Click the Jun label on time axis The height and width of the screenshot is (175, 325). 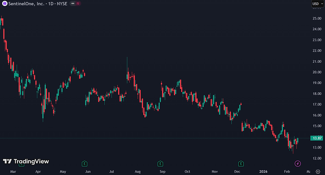click(88, 171)
